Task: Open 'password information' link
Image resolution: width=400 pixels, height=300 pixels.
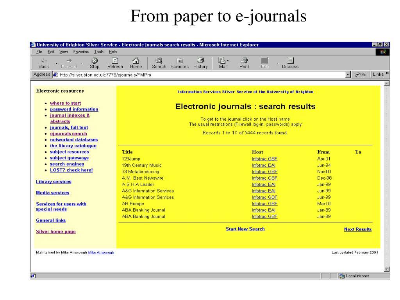Action: tap(74, 109)
